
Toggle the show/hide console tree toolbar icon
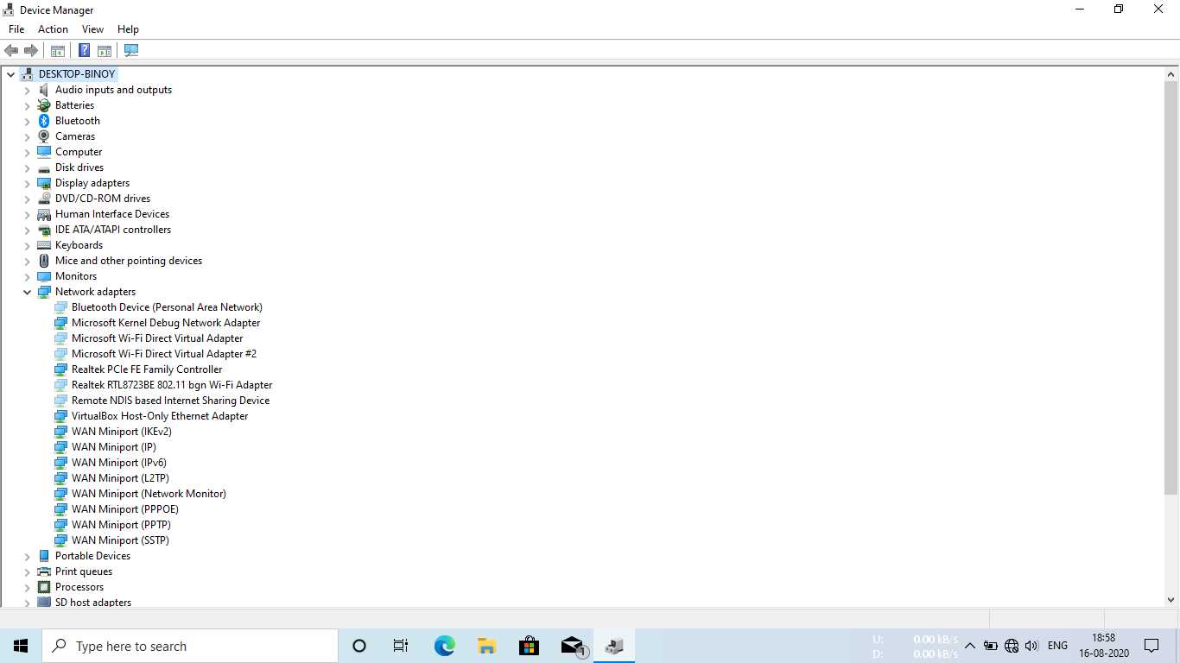[x=58, y=51]
